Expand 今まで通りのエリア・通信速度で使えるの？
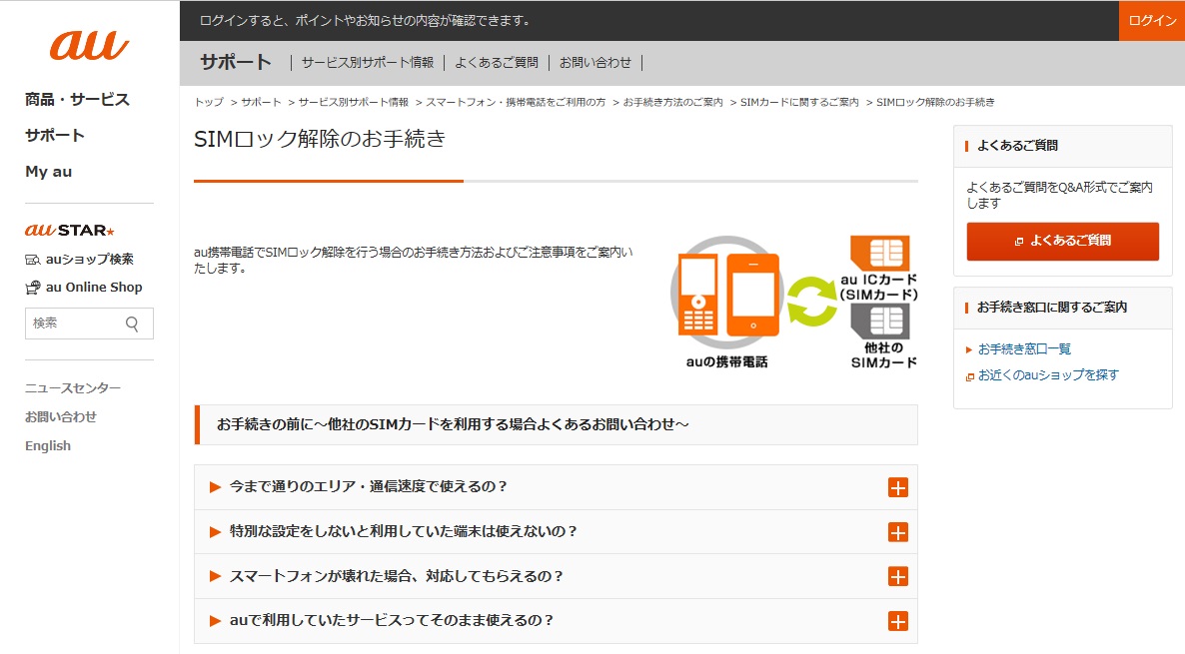 pyautogui.click(x=557, y=487)
